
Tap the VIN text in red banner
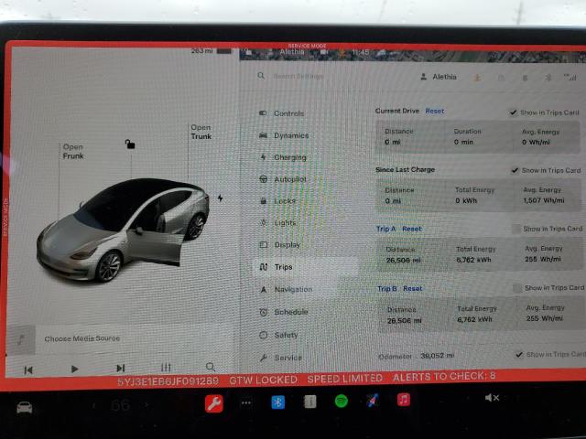point(168,381)
